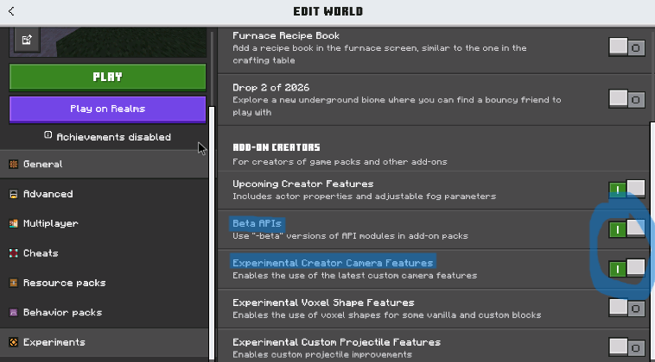Click the Drop 2 of 2026 title
Image resolution: width=655 pixels, height=362 pixels.
click(270, 87)
